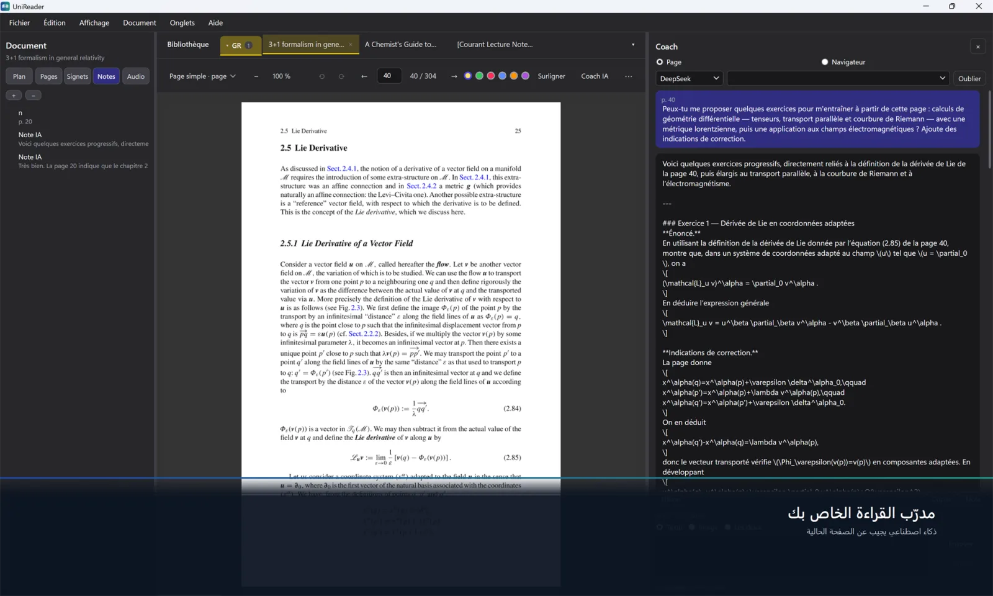Show the Audio sidebar tab
Viewport: 993px width, 596px height.
tap(136, 76)
